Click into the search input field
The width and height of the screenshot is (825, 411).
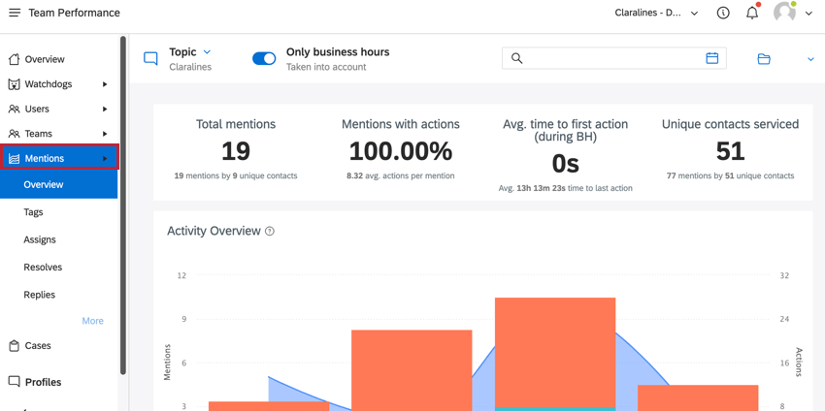tap(614, 58)
